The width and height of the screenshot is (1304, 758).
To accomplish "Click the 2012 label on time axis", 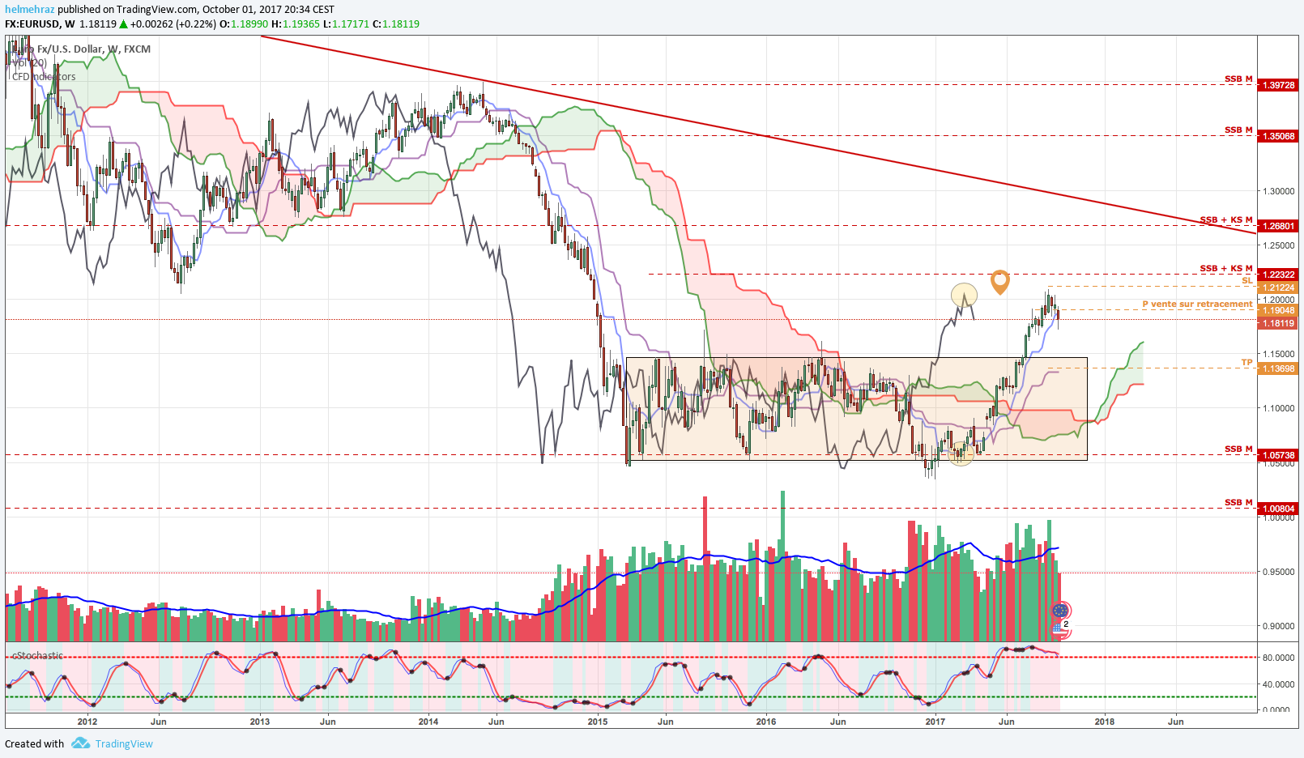I will pyautogui.click(x=87, y=722).
